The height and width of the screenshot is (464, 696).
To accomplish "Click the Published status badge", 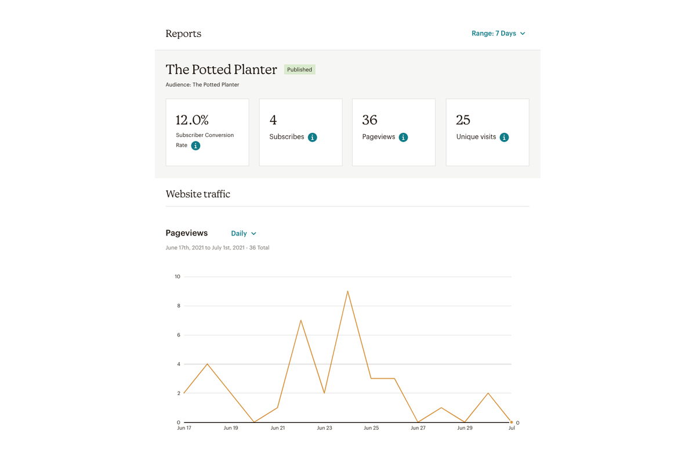I will coord(300,70).
